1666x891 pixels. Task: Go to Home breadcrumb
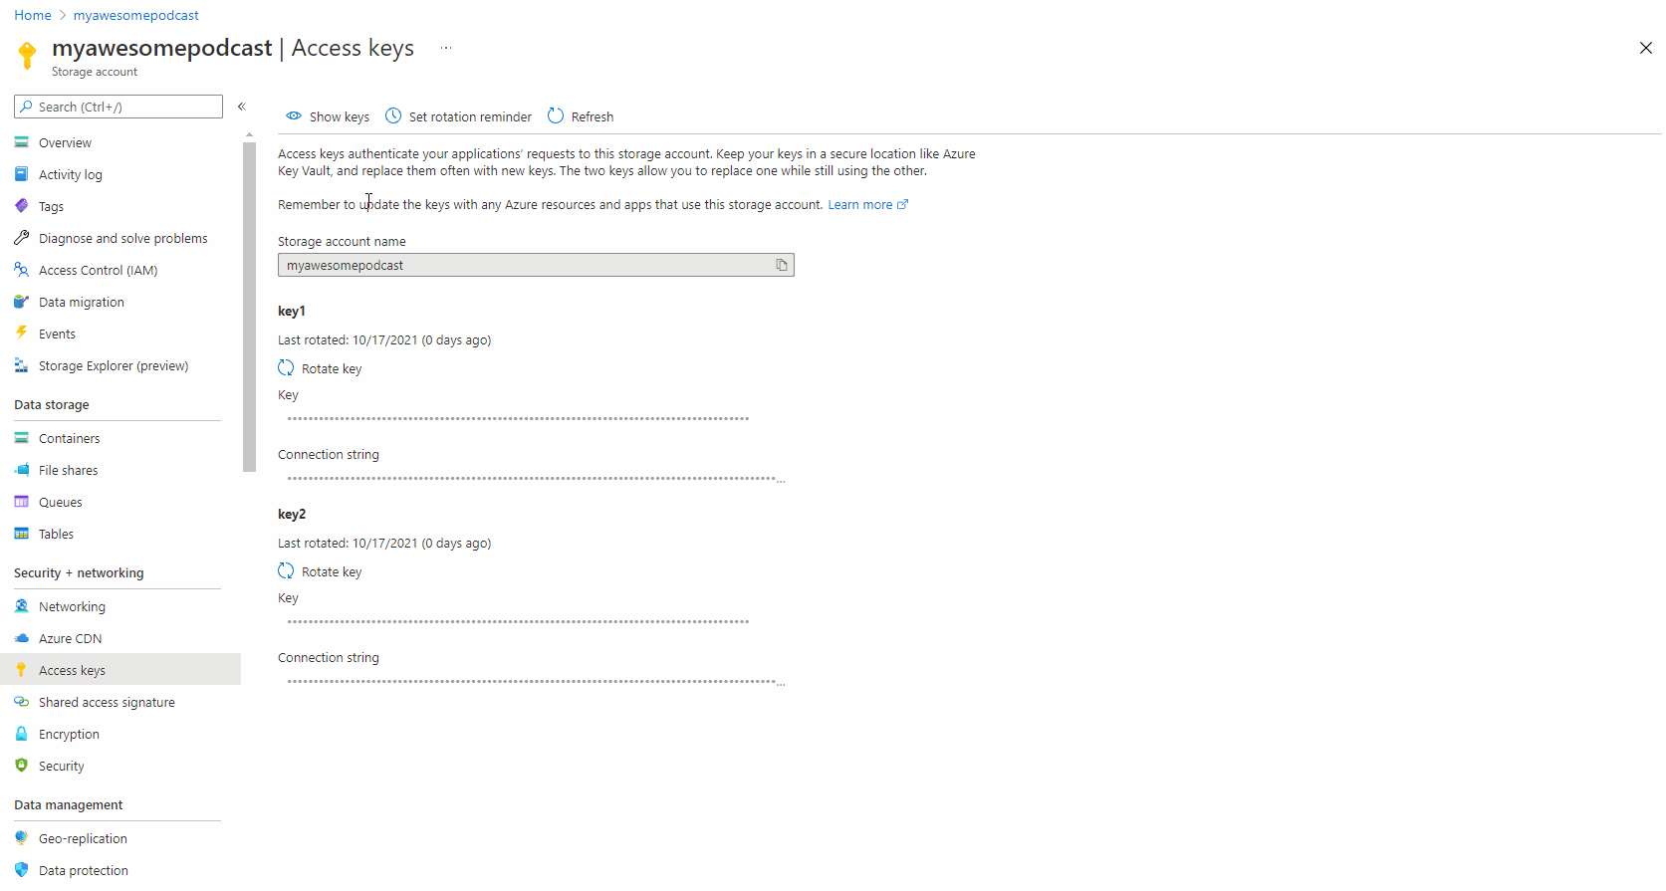coord(33,15)
